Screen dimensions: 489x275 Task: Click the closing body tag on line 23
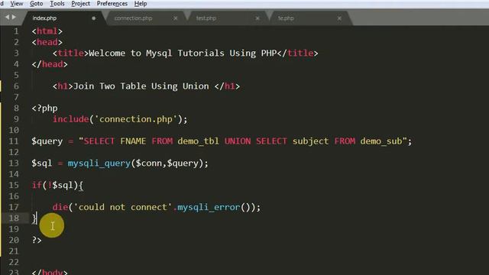pyautogui.click(x=50, y=272)
